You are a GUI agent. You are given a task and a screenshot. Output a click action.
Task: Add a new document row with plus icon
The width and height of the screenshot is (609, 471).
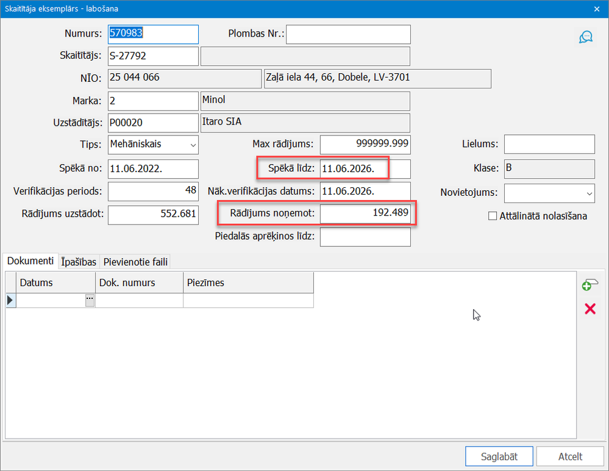[x=590, y=284]
